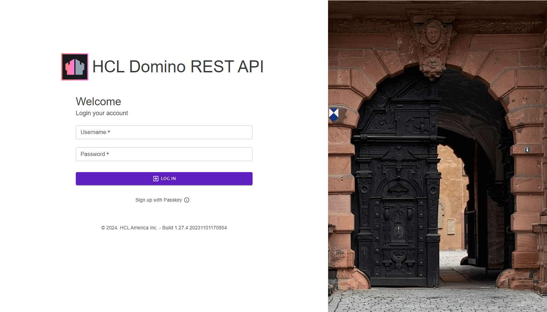This screenshot has height=312, width=547.
Task: Click the Username input field
Action: click(x=164, y=132)
